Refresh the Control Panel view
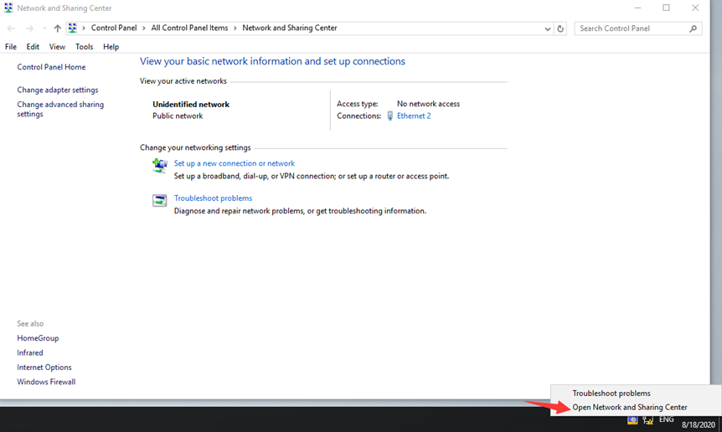The width and height of the screenshot is (722, 432). [x=560, y=28]
